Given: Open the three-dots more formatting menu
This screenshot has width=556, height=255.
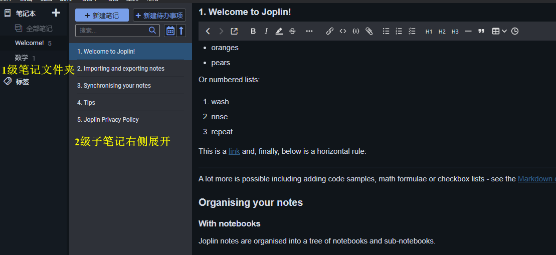Looking at the screenshot, I should 309,31.
